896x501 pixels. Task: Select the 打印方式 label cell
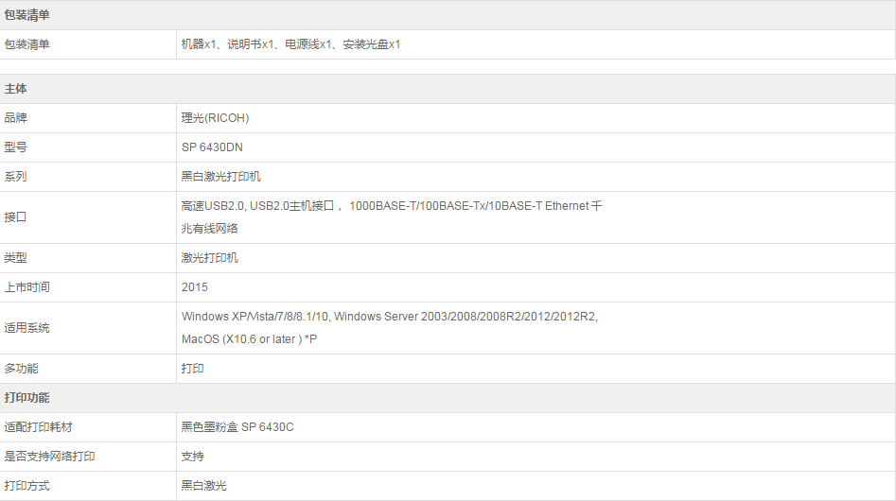click(88, 486)
